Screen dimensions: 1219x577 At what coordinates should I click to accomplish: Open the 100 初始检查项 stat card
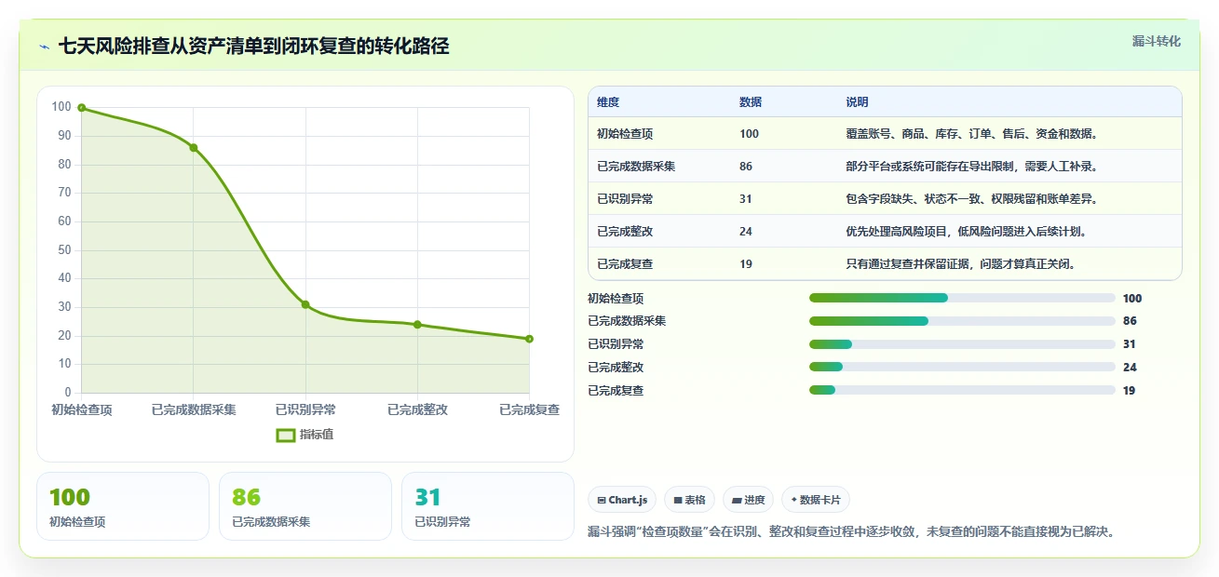(123, 506)
